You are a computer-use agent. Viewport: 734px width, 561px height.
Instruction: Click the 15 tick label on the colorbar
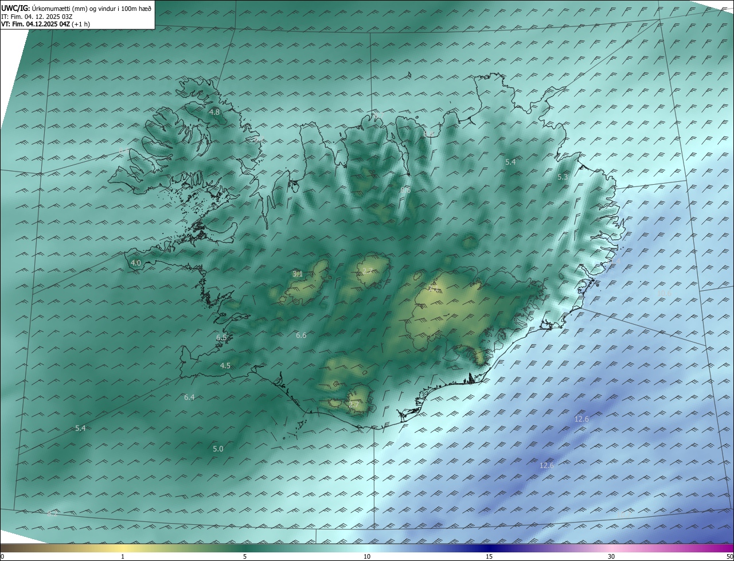(x=489, y=556)
